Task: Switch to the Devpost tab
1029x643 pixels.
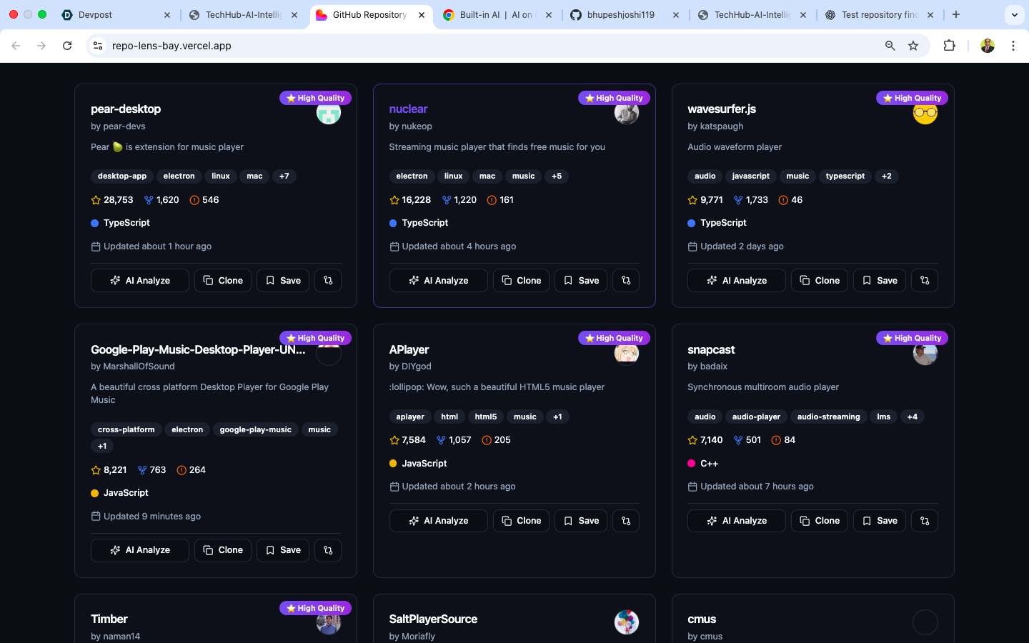Action: (116, 14)
